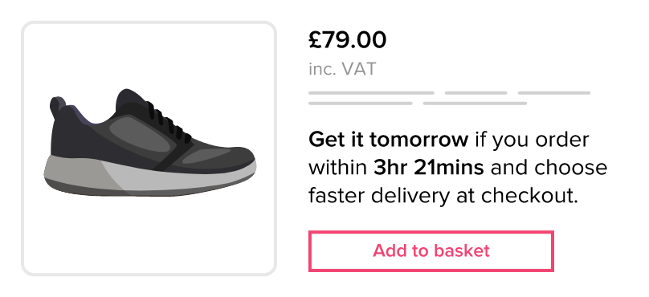This screenshot has height=297, width=649.
Task: Click the shortest grey placeholder line
Action: tap(476, 93)
